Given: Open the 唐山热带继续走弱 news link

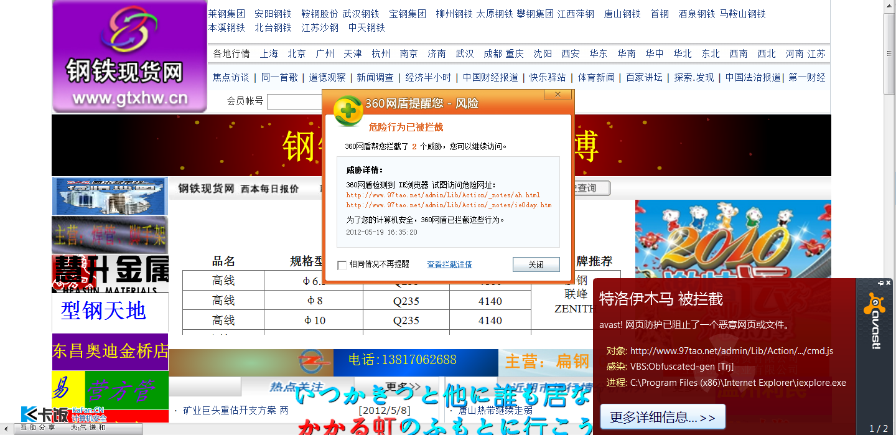Looking at the screenshot, I should click(x=495, y=411).
